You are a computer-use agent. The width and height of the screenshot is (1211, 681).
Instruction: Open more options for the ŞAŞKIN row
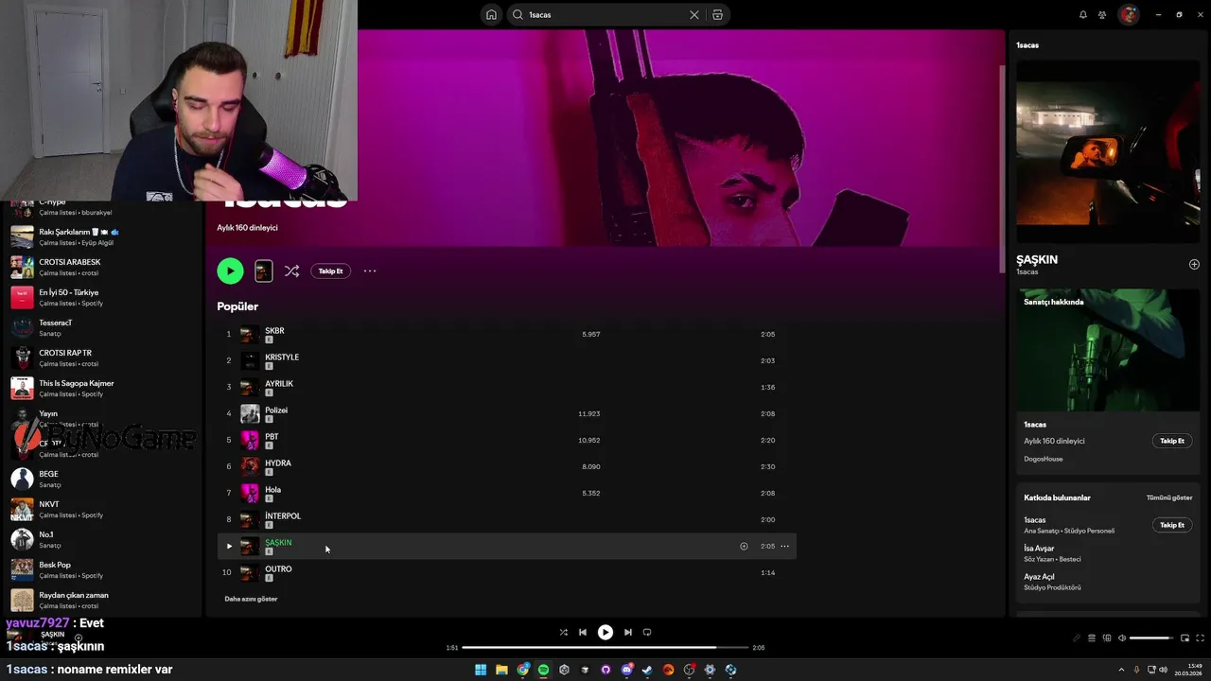784,546
